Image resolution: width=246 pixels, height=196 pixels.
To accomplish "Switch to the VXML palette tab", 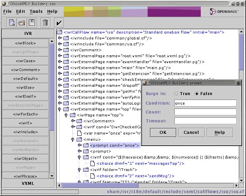I will pyautogui.click(x=28, y=184).
